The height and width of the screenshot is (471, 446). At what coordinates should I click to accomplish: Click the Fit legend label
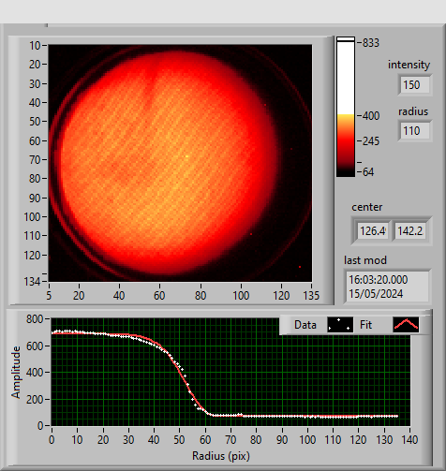click(365, 325)
